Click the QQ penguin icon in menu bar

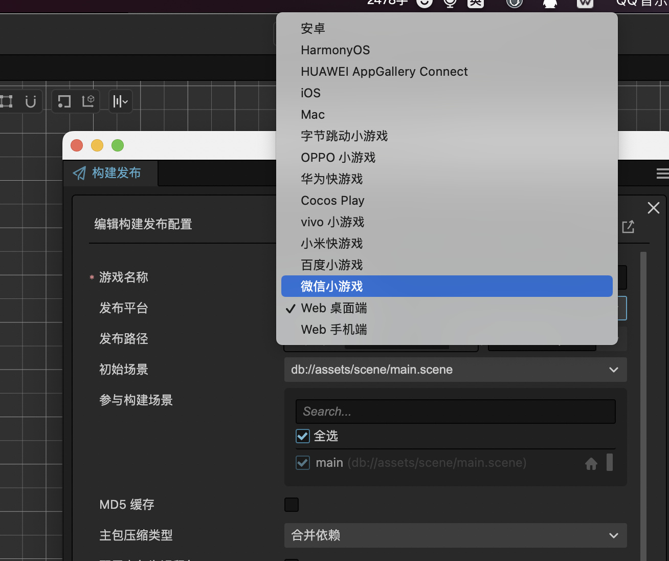(x=550, y=3)
